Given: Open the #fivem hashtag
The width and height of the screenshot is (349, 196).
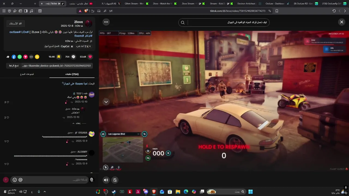Looking at the screenshot, I should [x=79, y=36].
